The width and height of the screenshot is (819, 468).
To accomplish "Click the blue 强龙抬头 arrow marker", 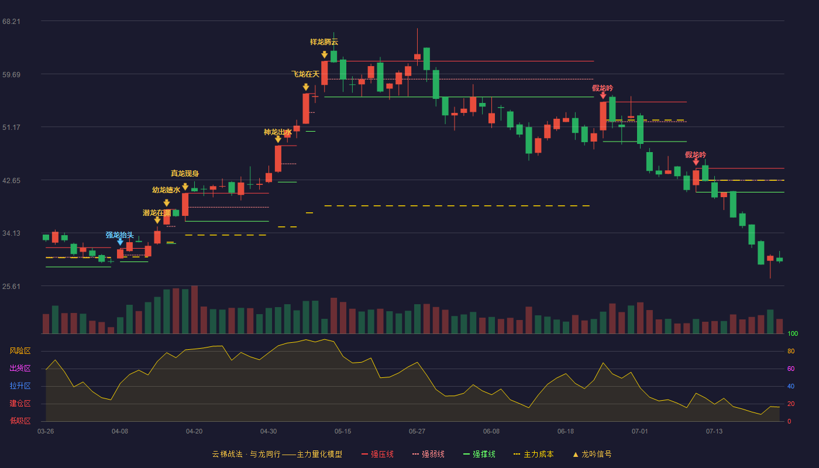I will 120,242.
